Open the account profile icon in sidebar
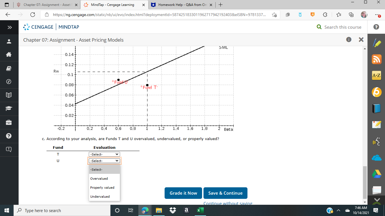 pyautogui.click(x=9, y=41)
